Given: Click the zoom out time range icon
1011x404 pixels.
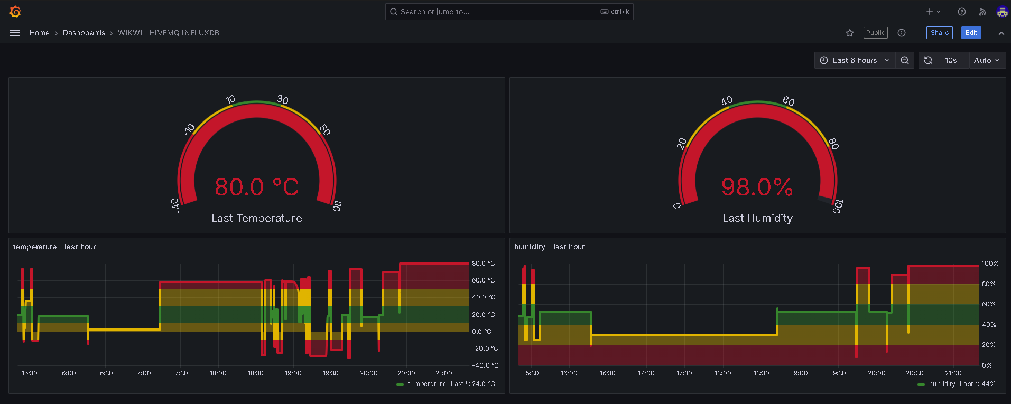Looking at the screenshot, I should pyautogui.click(x=905, y=60).
